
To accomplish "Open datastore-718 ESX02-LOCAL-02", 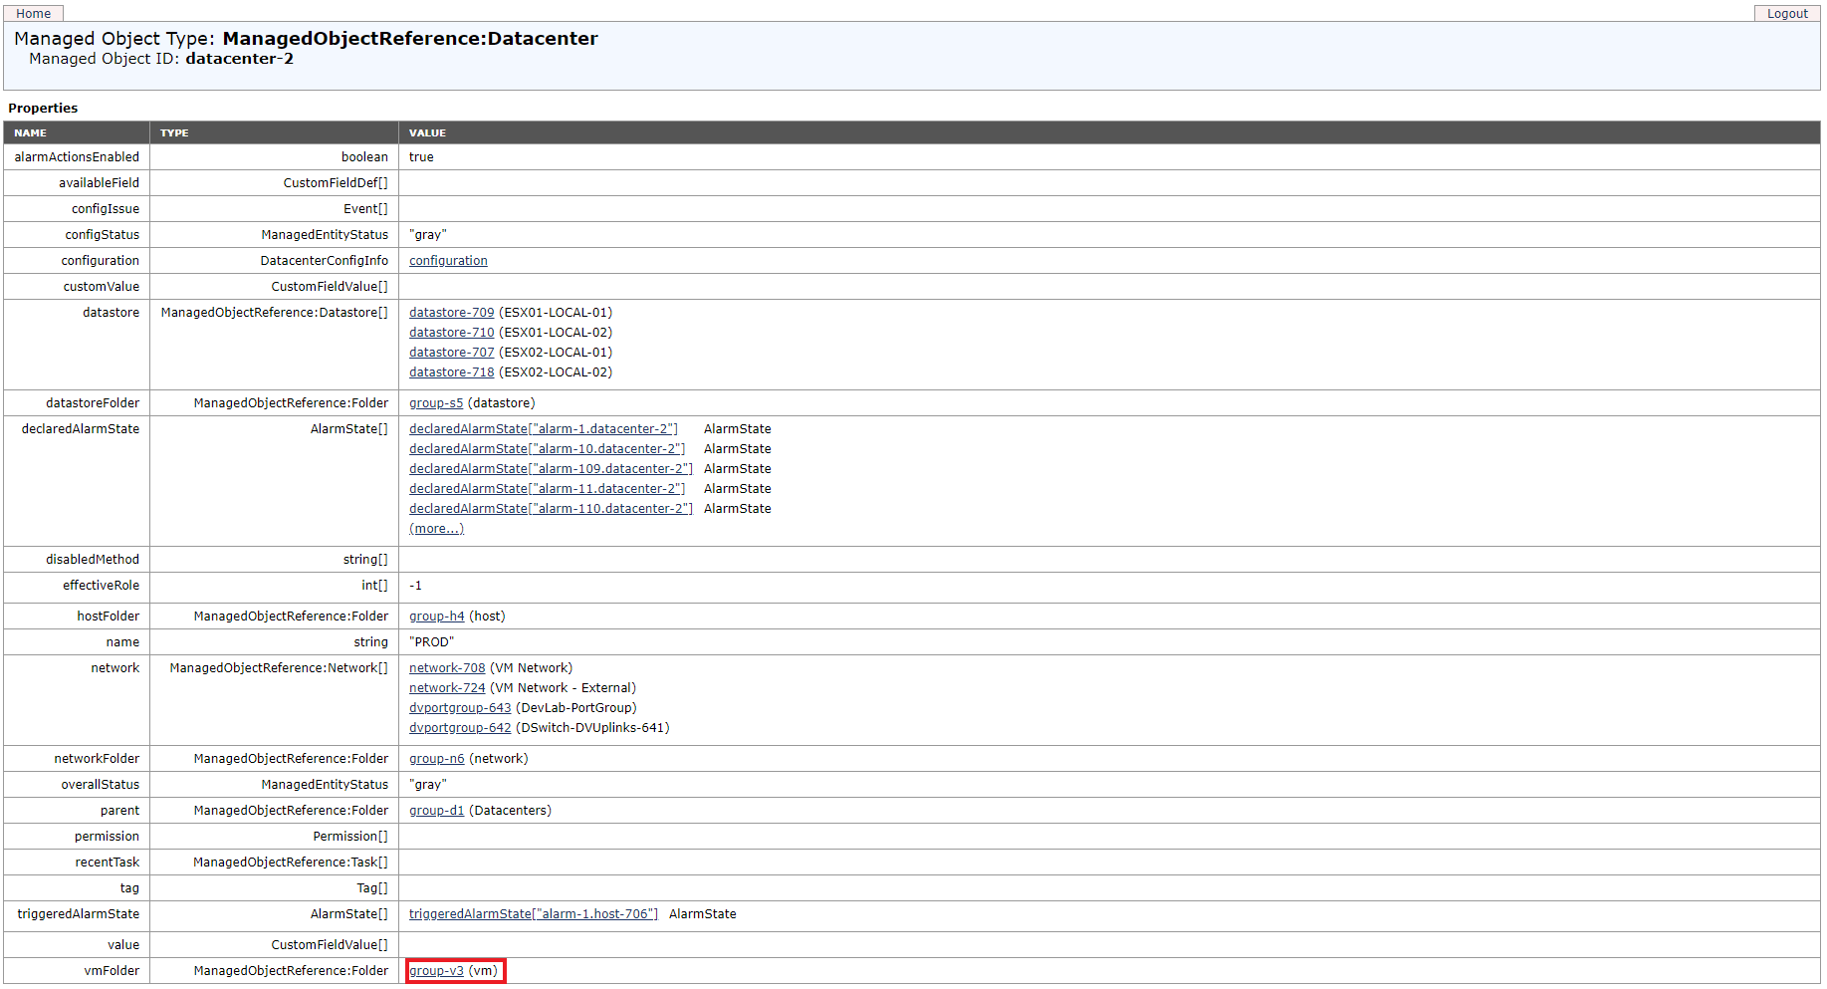I will [451, 371].
